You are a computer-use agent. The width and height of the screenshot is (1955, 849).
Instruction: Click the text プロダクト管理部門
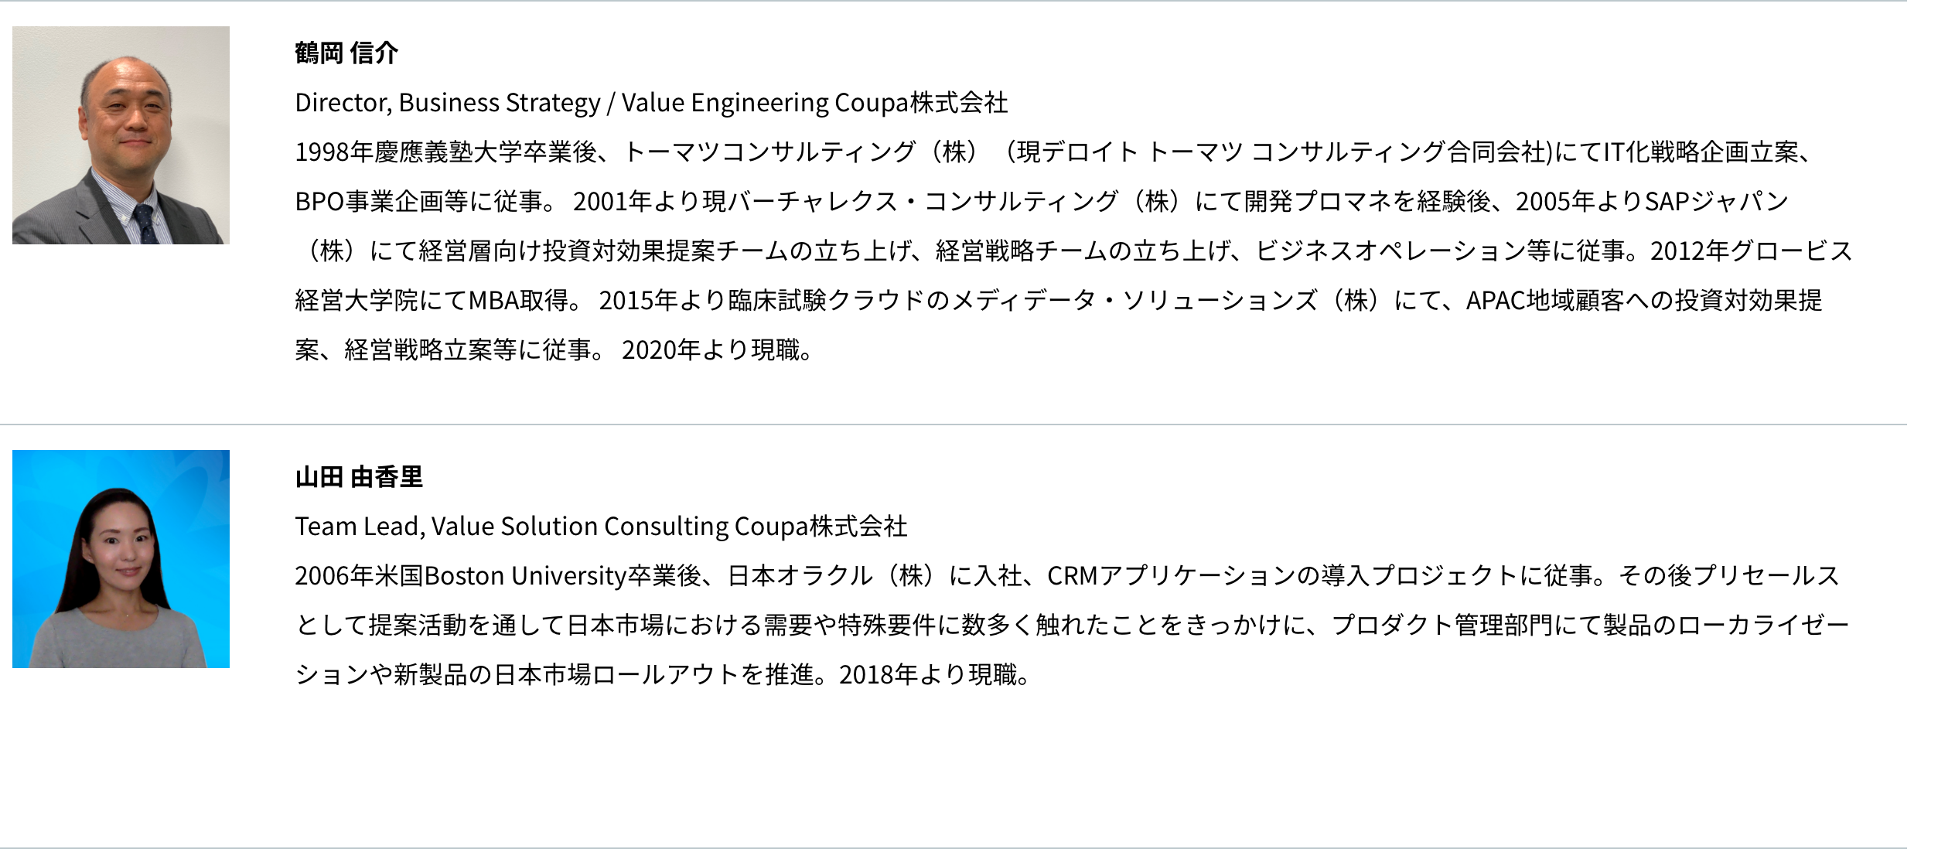tap(1440, 626)
